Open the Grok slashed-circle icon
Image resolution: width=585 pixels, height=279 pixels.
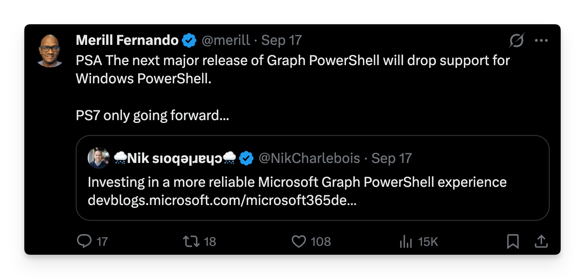coord(517,40)
